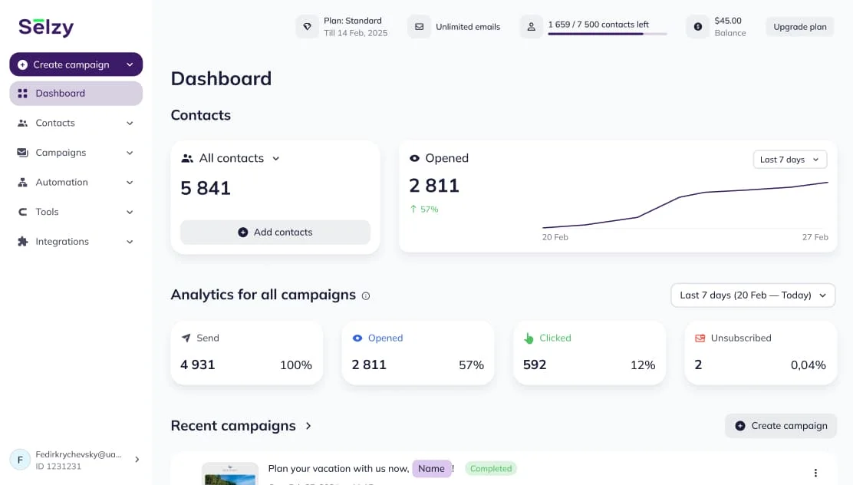
Task: Click the Selzy logo
Action: coord(46,28)
